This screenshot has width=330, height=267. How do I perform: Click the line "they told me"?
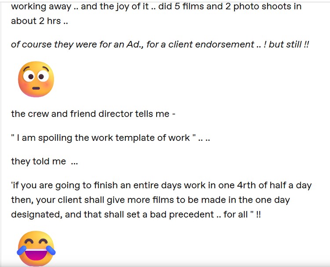click(44, 161)
